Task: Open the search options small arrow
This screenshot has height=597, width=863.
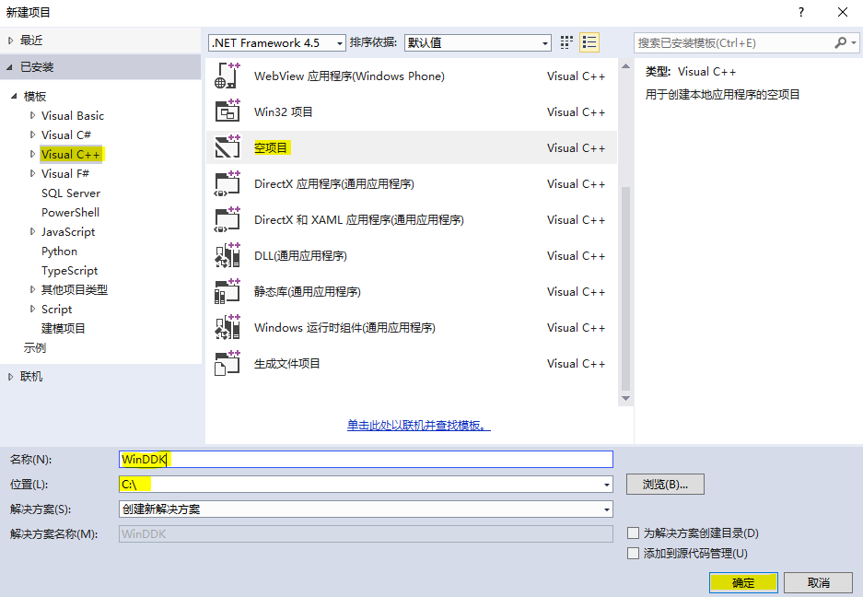Action: click(854, 43)
